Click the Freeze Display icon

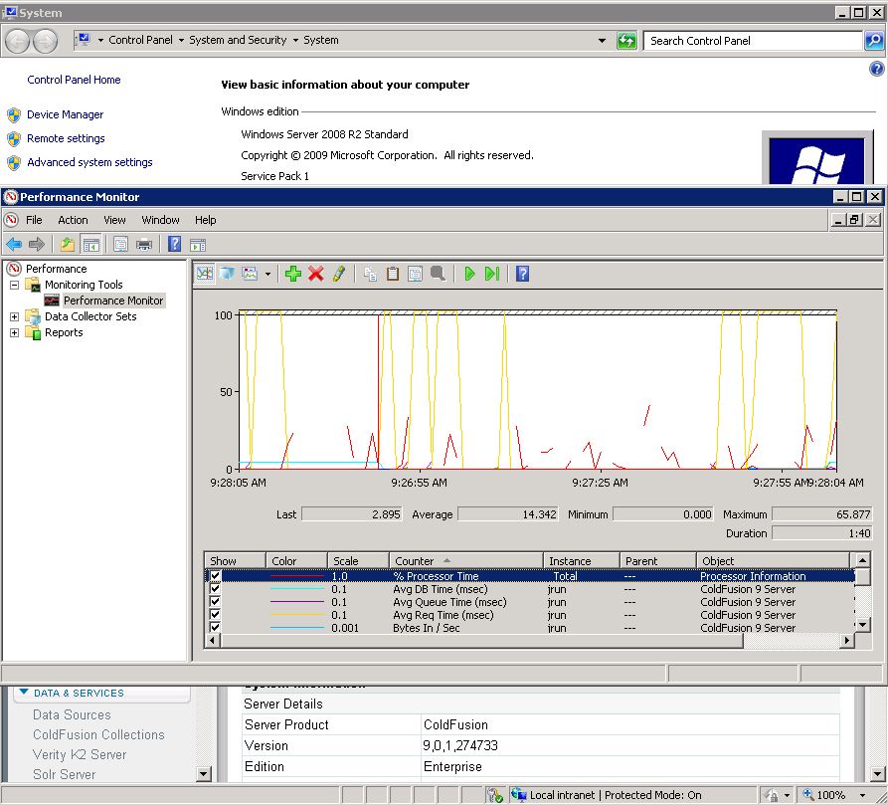(469, 274)
